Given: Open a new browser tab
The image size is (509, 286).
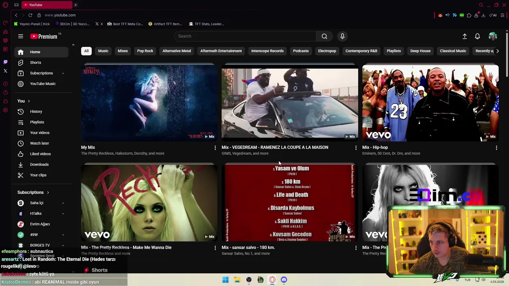Looking at the screenshot, I should pos(76,5).
